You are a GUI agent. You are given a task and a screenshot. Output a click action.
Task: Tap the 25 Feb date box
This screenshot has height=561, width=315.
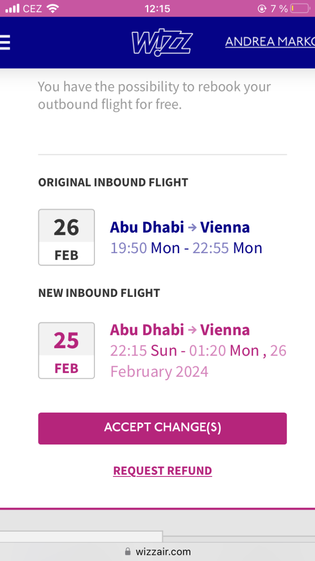(66, 350)
